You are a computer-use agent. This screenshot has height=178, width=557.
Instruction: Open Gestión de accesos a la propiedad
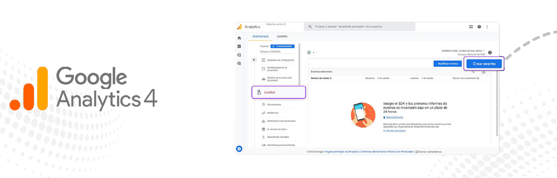pos(280,79)
